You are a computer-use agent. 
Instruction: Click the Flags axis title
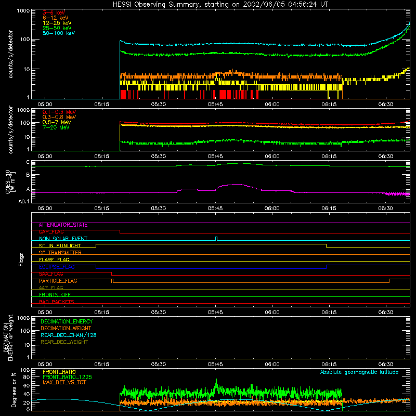(x=21, y=259)
